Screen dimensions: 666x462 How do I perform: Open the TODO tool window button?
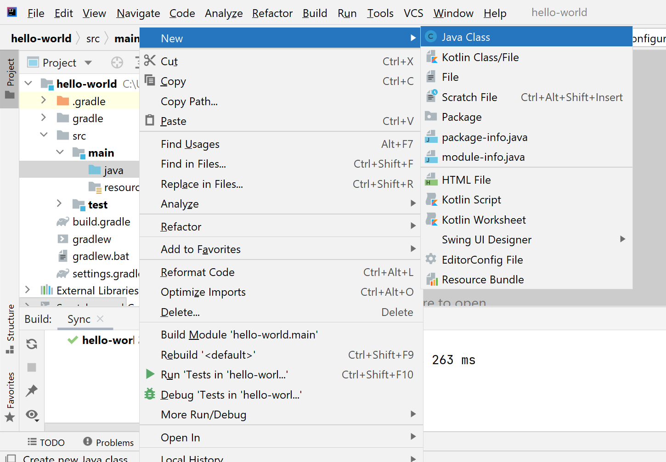click(46, 442)
